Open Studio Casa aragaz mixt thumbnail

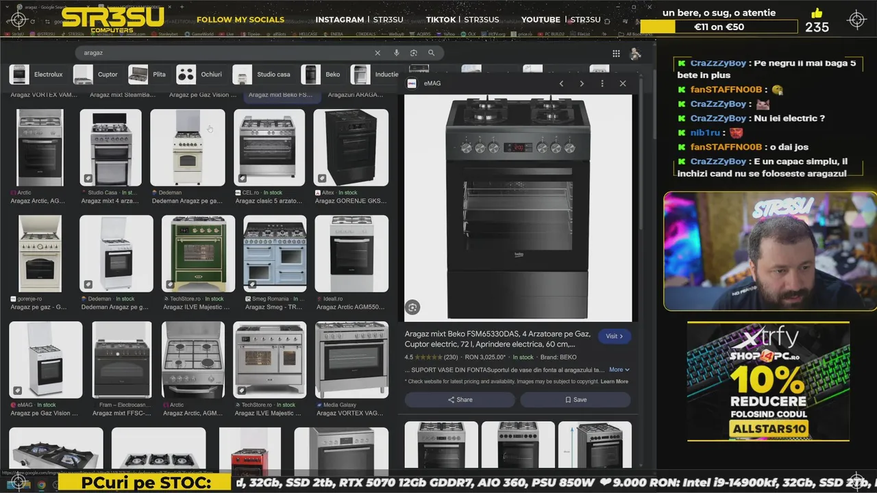110,147
